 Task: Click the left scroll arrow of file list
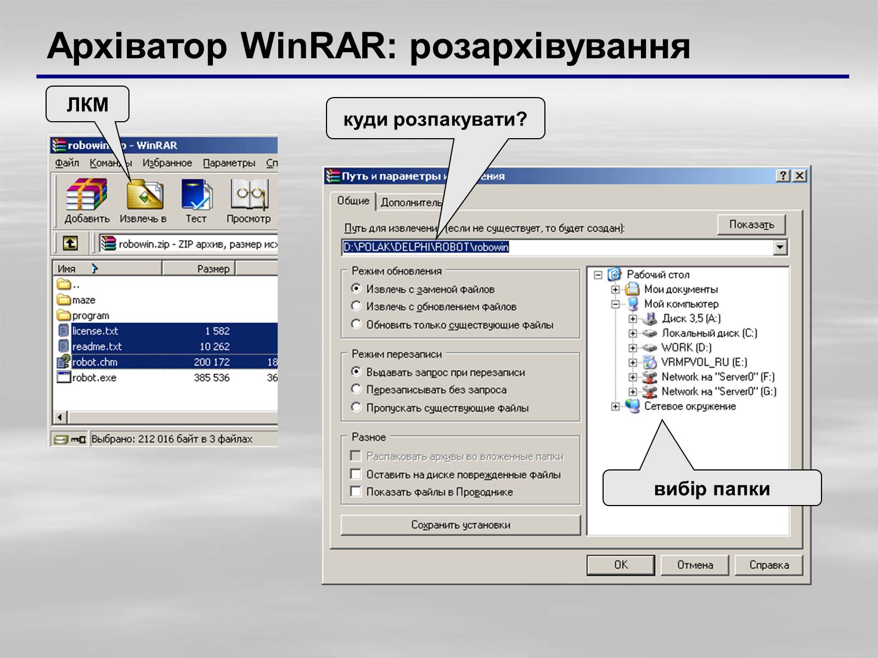click(x=60, y=417)
